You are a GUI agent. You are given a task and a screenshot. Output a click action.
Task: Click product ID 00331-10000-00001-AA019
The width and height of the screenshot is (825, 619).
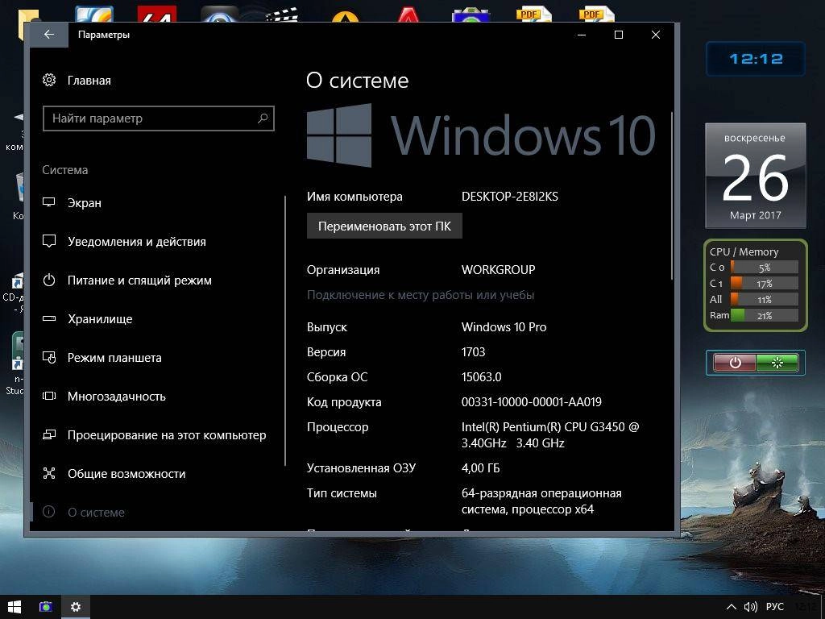[x=532, y=401]
